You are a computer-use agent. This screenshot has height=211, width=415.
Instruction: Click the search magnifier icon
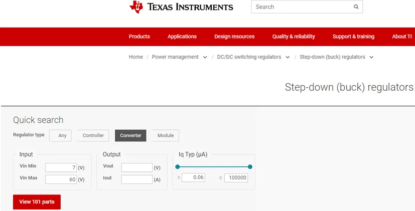[x=356, y=7]
